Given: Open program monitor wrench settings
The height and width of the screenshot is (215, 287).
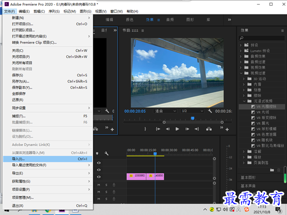Looking at the screenshot, I should click(210, 111).
